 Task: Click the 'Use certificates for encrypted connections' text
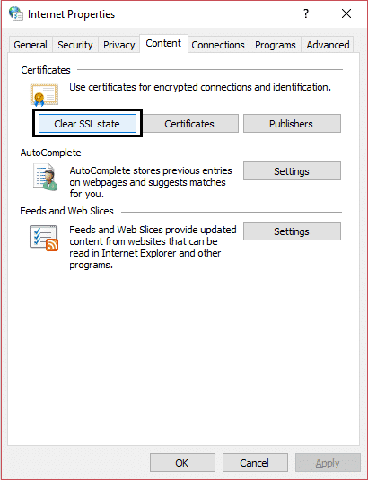(200, 87)
